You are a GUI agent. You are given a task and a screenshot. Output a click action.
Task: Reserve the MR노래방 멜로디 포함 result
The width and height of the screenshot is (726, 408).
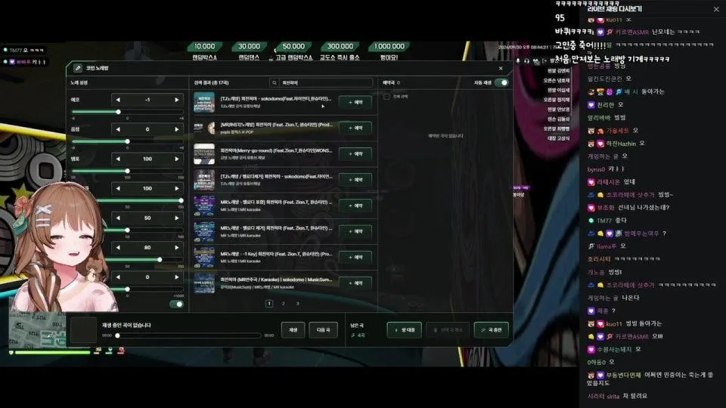[x=355, y=206]
